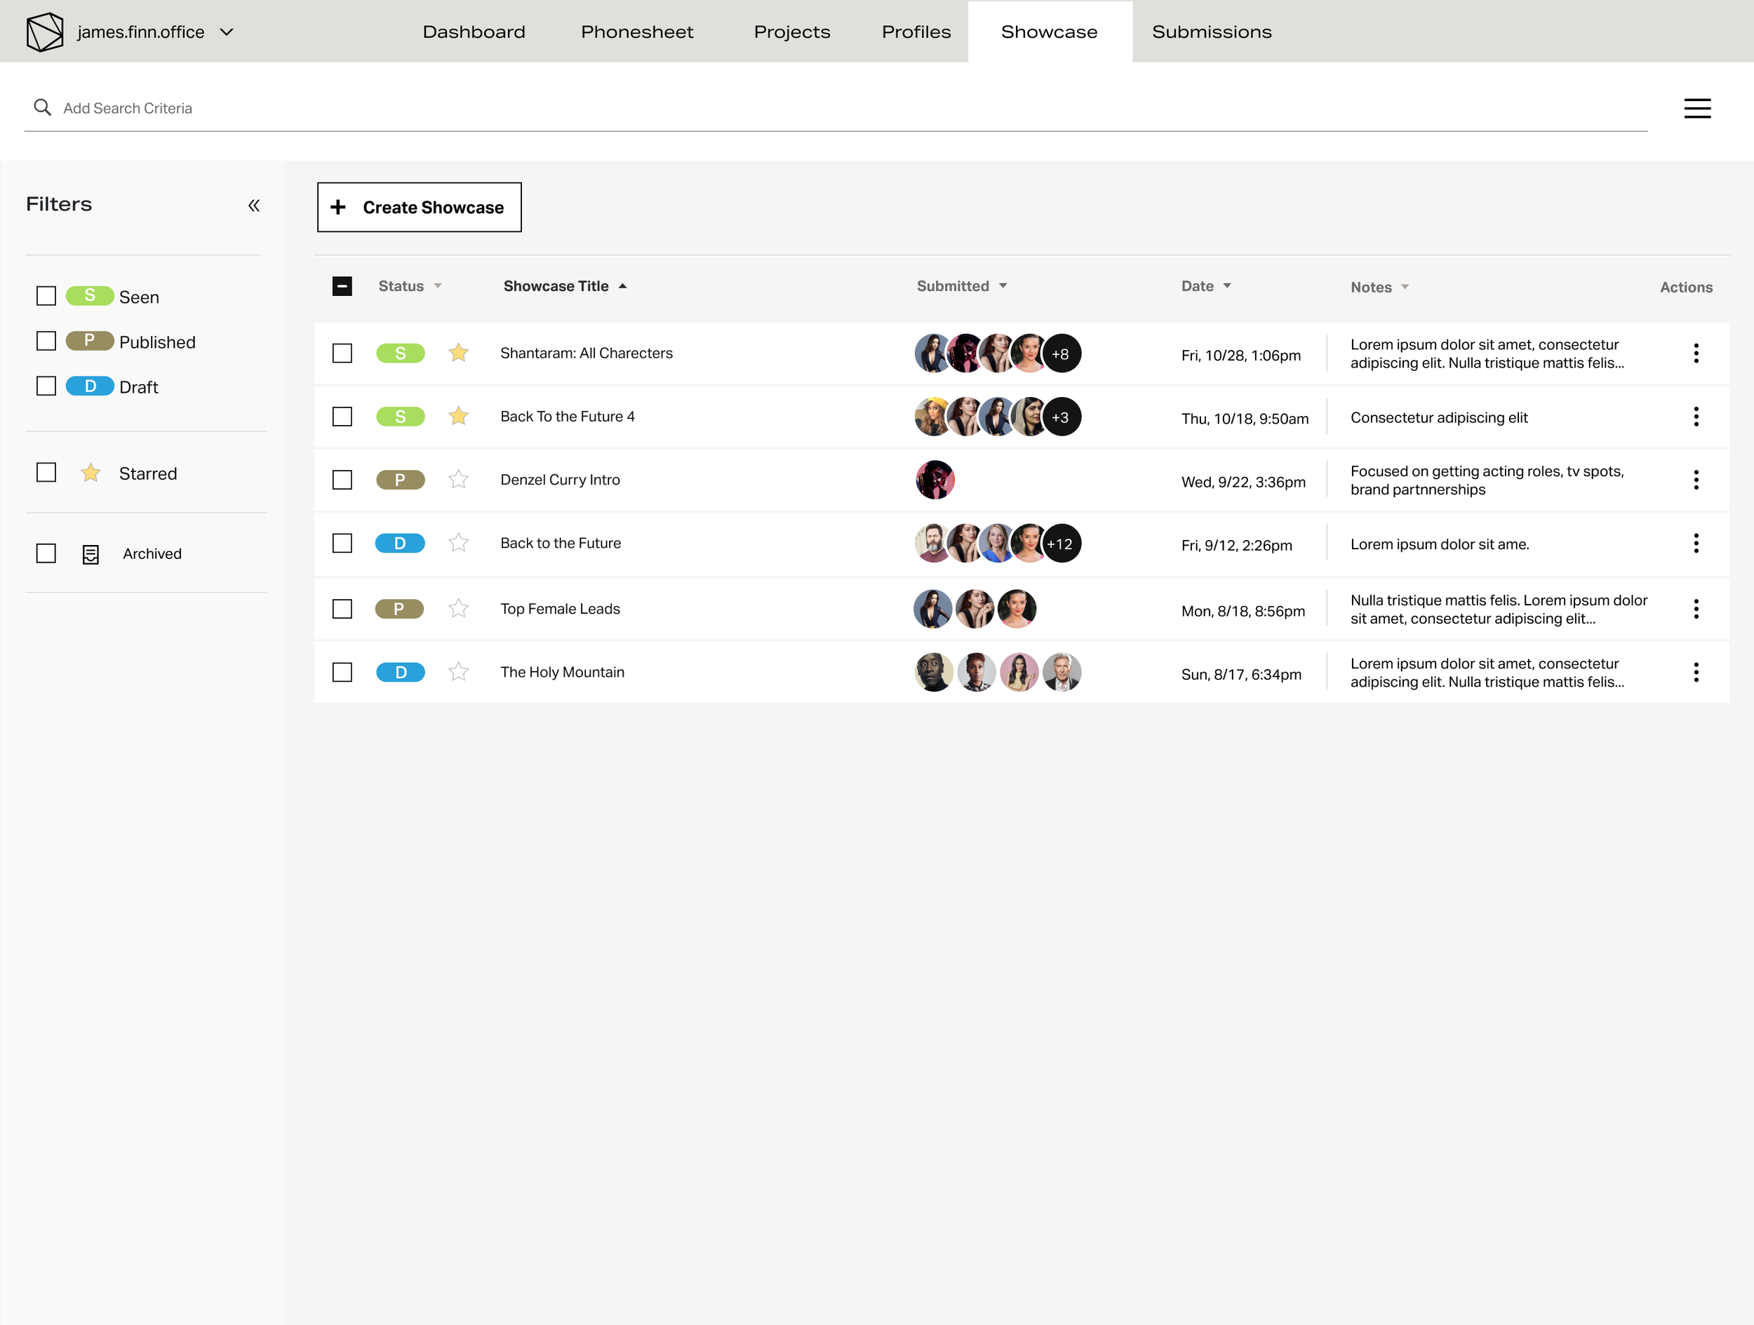Open the james.finn.office account dropdown
Viewport: 1754px width, 1325px height.
click(227, 32)
